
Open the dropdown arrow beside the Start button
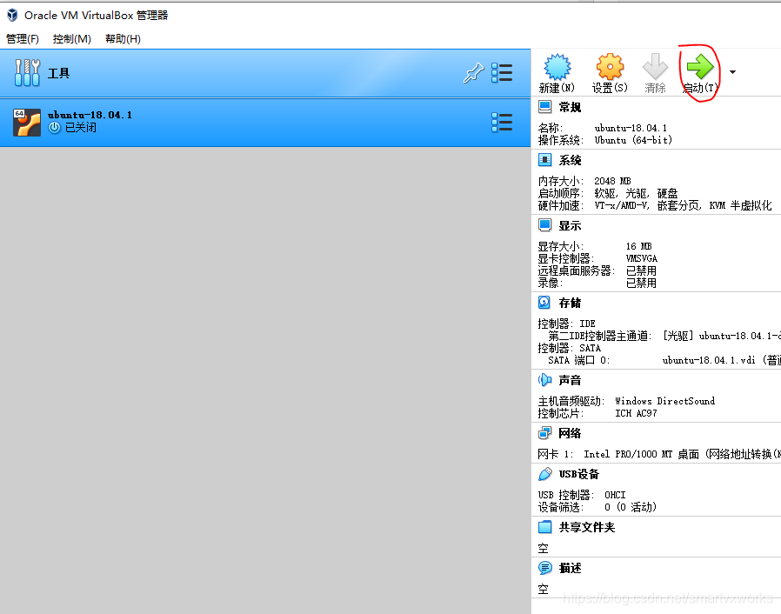pos(732,72)
